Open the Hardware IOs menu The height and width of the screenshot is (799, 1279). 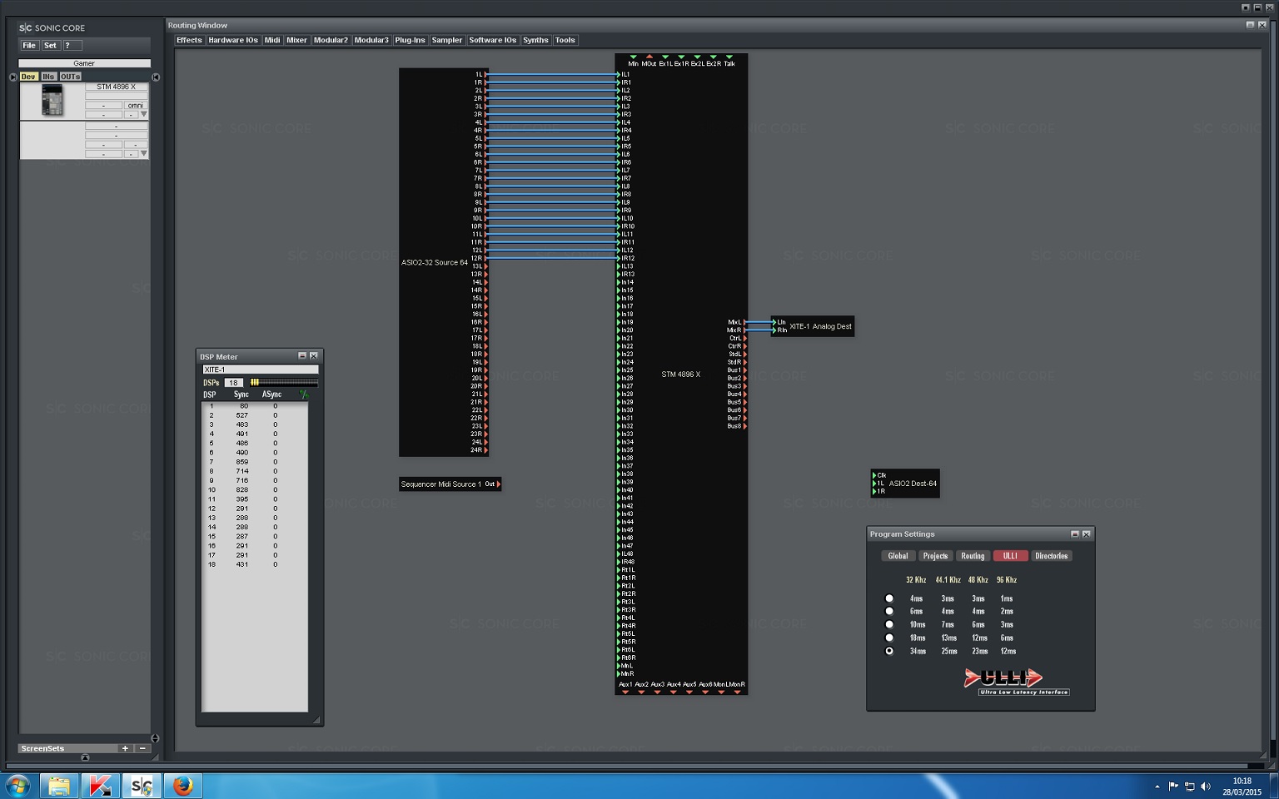coord(233,40)
